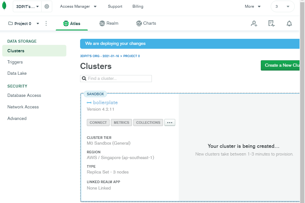Image resolution: width=305 pixels, height=203 pixels.
Task: Click the Replica Set - 3 nodes text
Action: tap(108, 172)
